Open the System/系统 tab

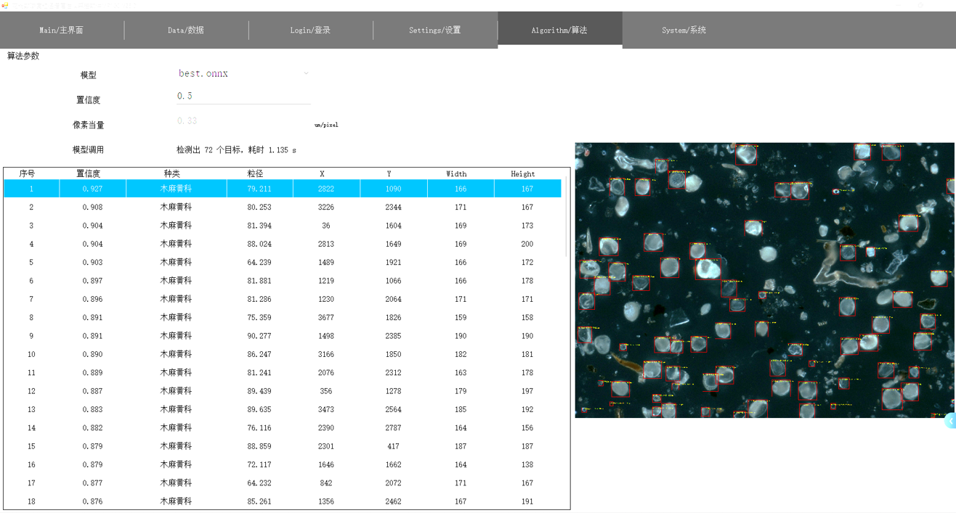point(684,30)
